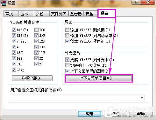
Task: Switch to the 压缩 tab
Action: tap(26, 14)
